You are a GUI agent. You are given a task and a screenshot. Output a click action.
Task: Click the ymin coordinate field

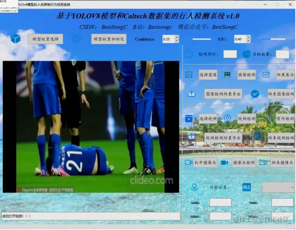[x=283, y=202]
